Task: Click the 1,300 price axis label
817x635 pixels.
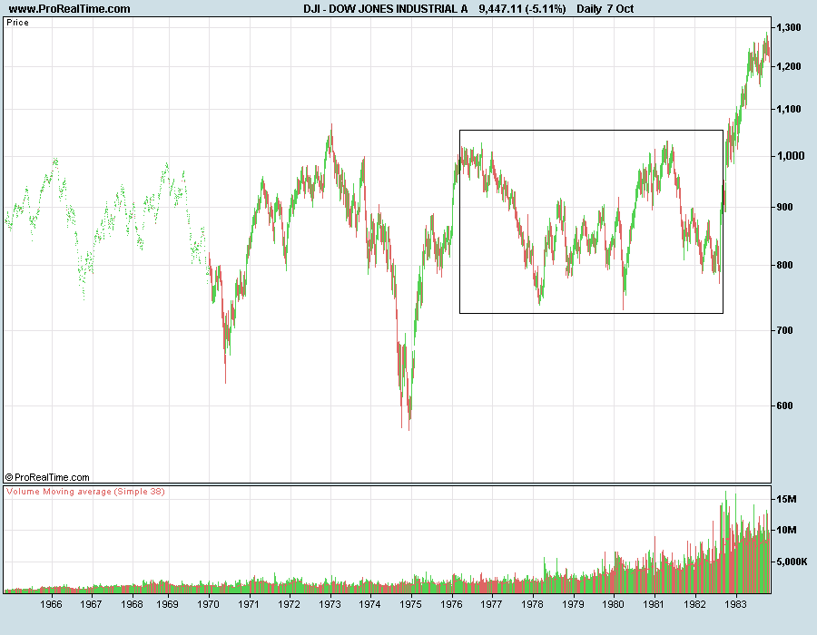Action: [788, 27]
